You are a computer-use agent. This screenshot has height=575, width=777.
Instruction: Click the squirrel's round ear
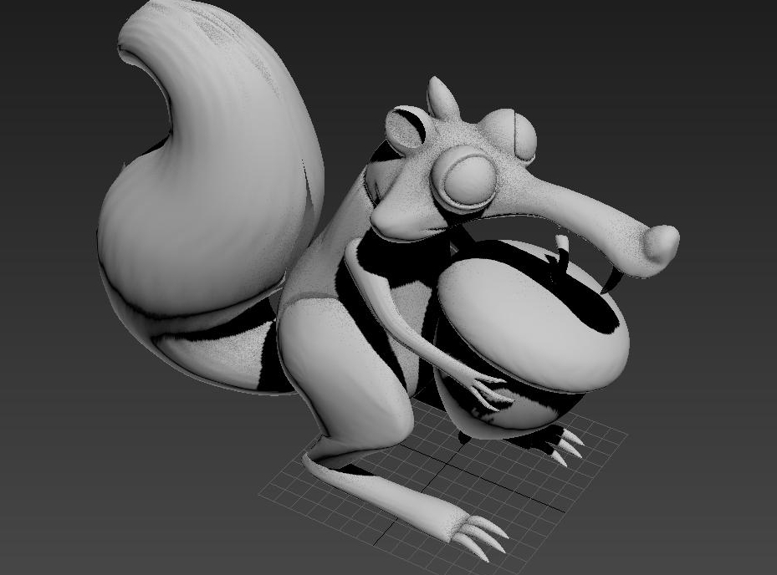point(406,128)
